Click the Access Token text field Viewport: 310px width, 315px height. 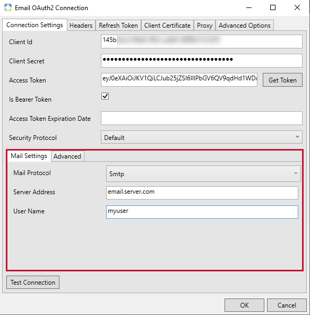click(x=179, y=80)
